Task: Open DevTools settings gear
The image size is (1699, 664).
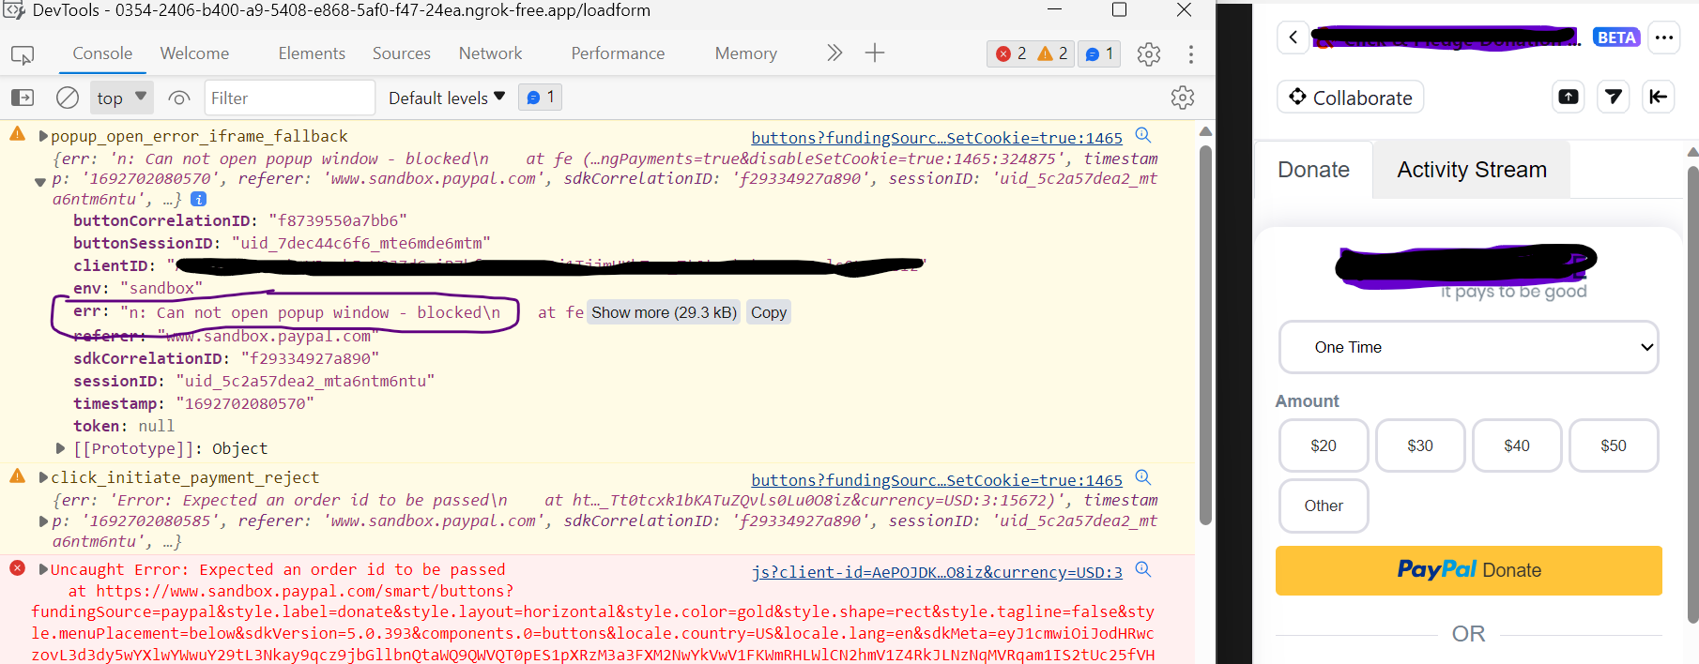Action: click(1149, 54)
